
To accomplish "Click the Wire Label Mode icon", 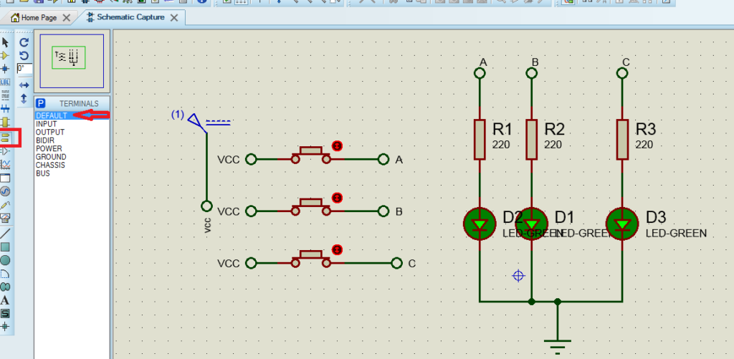I will pos(6,82).
